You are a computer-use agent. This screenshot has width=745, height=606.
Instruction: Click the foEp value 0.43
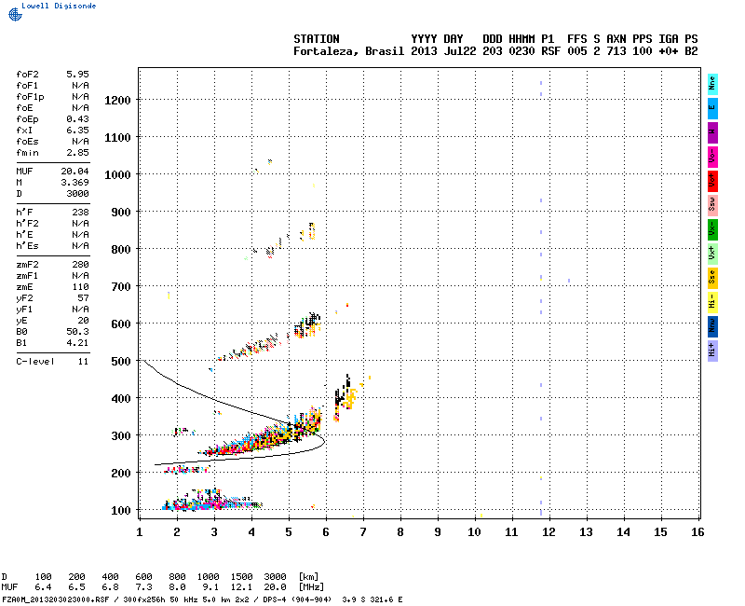coord(77,119)
